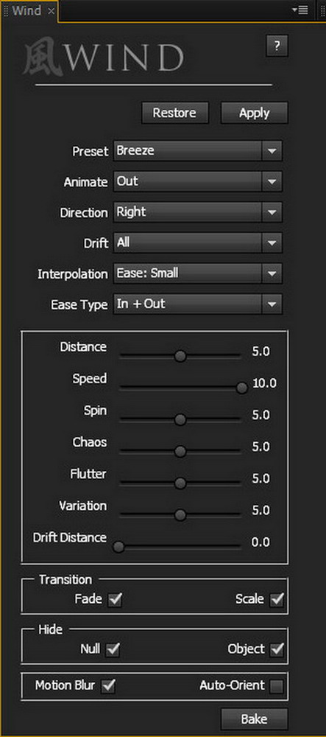Uncheck the Motion Blur option
The height and width of the screenshot is (737, 326).
(x=109, y=686)
